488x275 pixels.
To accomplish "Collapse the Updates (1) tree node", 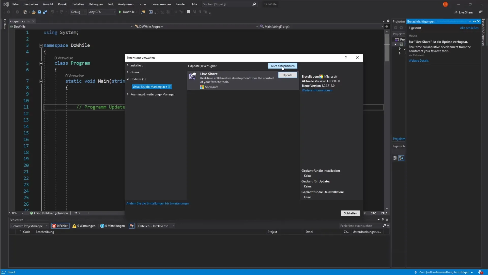I will pyautogui.click(x=128, y=79).
